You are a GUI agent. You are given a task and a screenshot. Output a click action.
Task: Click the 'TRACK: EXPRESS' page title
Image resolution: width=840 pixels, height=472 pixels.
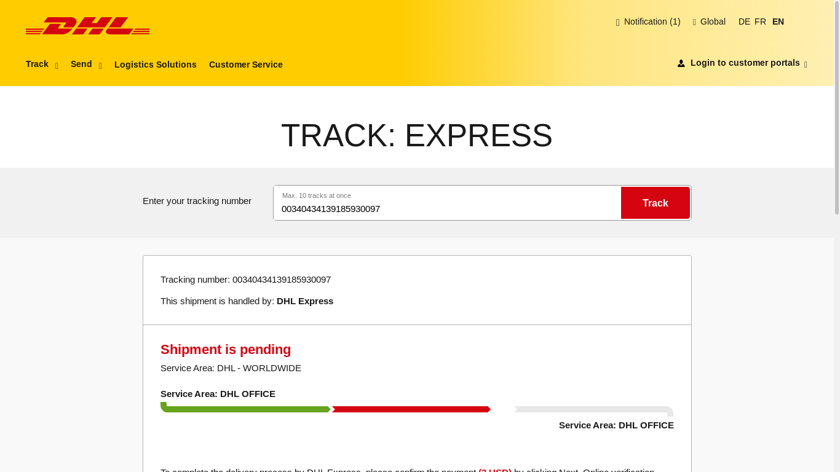point(417,136)
